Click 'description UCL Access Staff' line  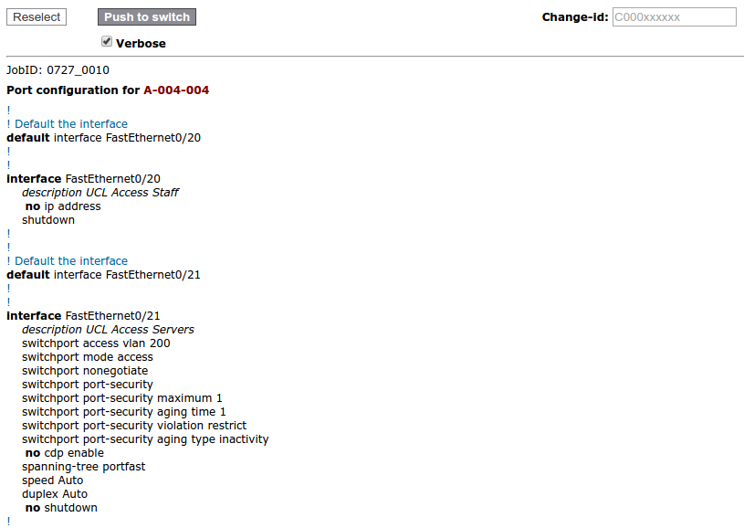100,193
